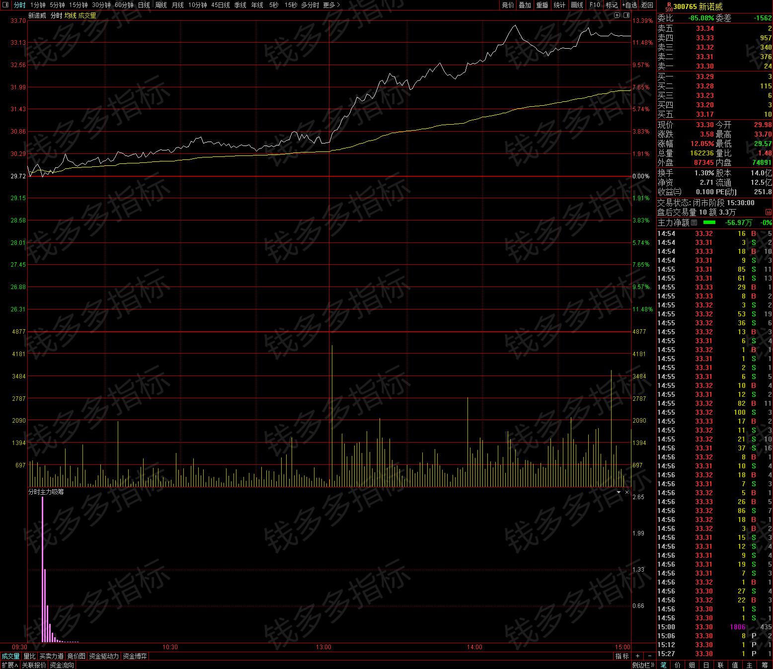Select the 笔 tick-list sidebar tab
773x669 pixels.
pos(664,665)
